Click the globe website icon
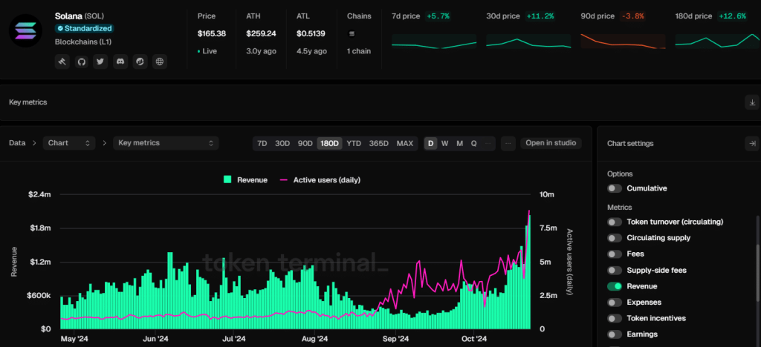 (x=159, y=62)
